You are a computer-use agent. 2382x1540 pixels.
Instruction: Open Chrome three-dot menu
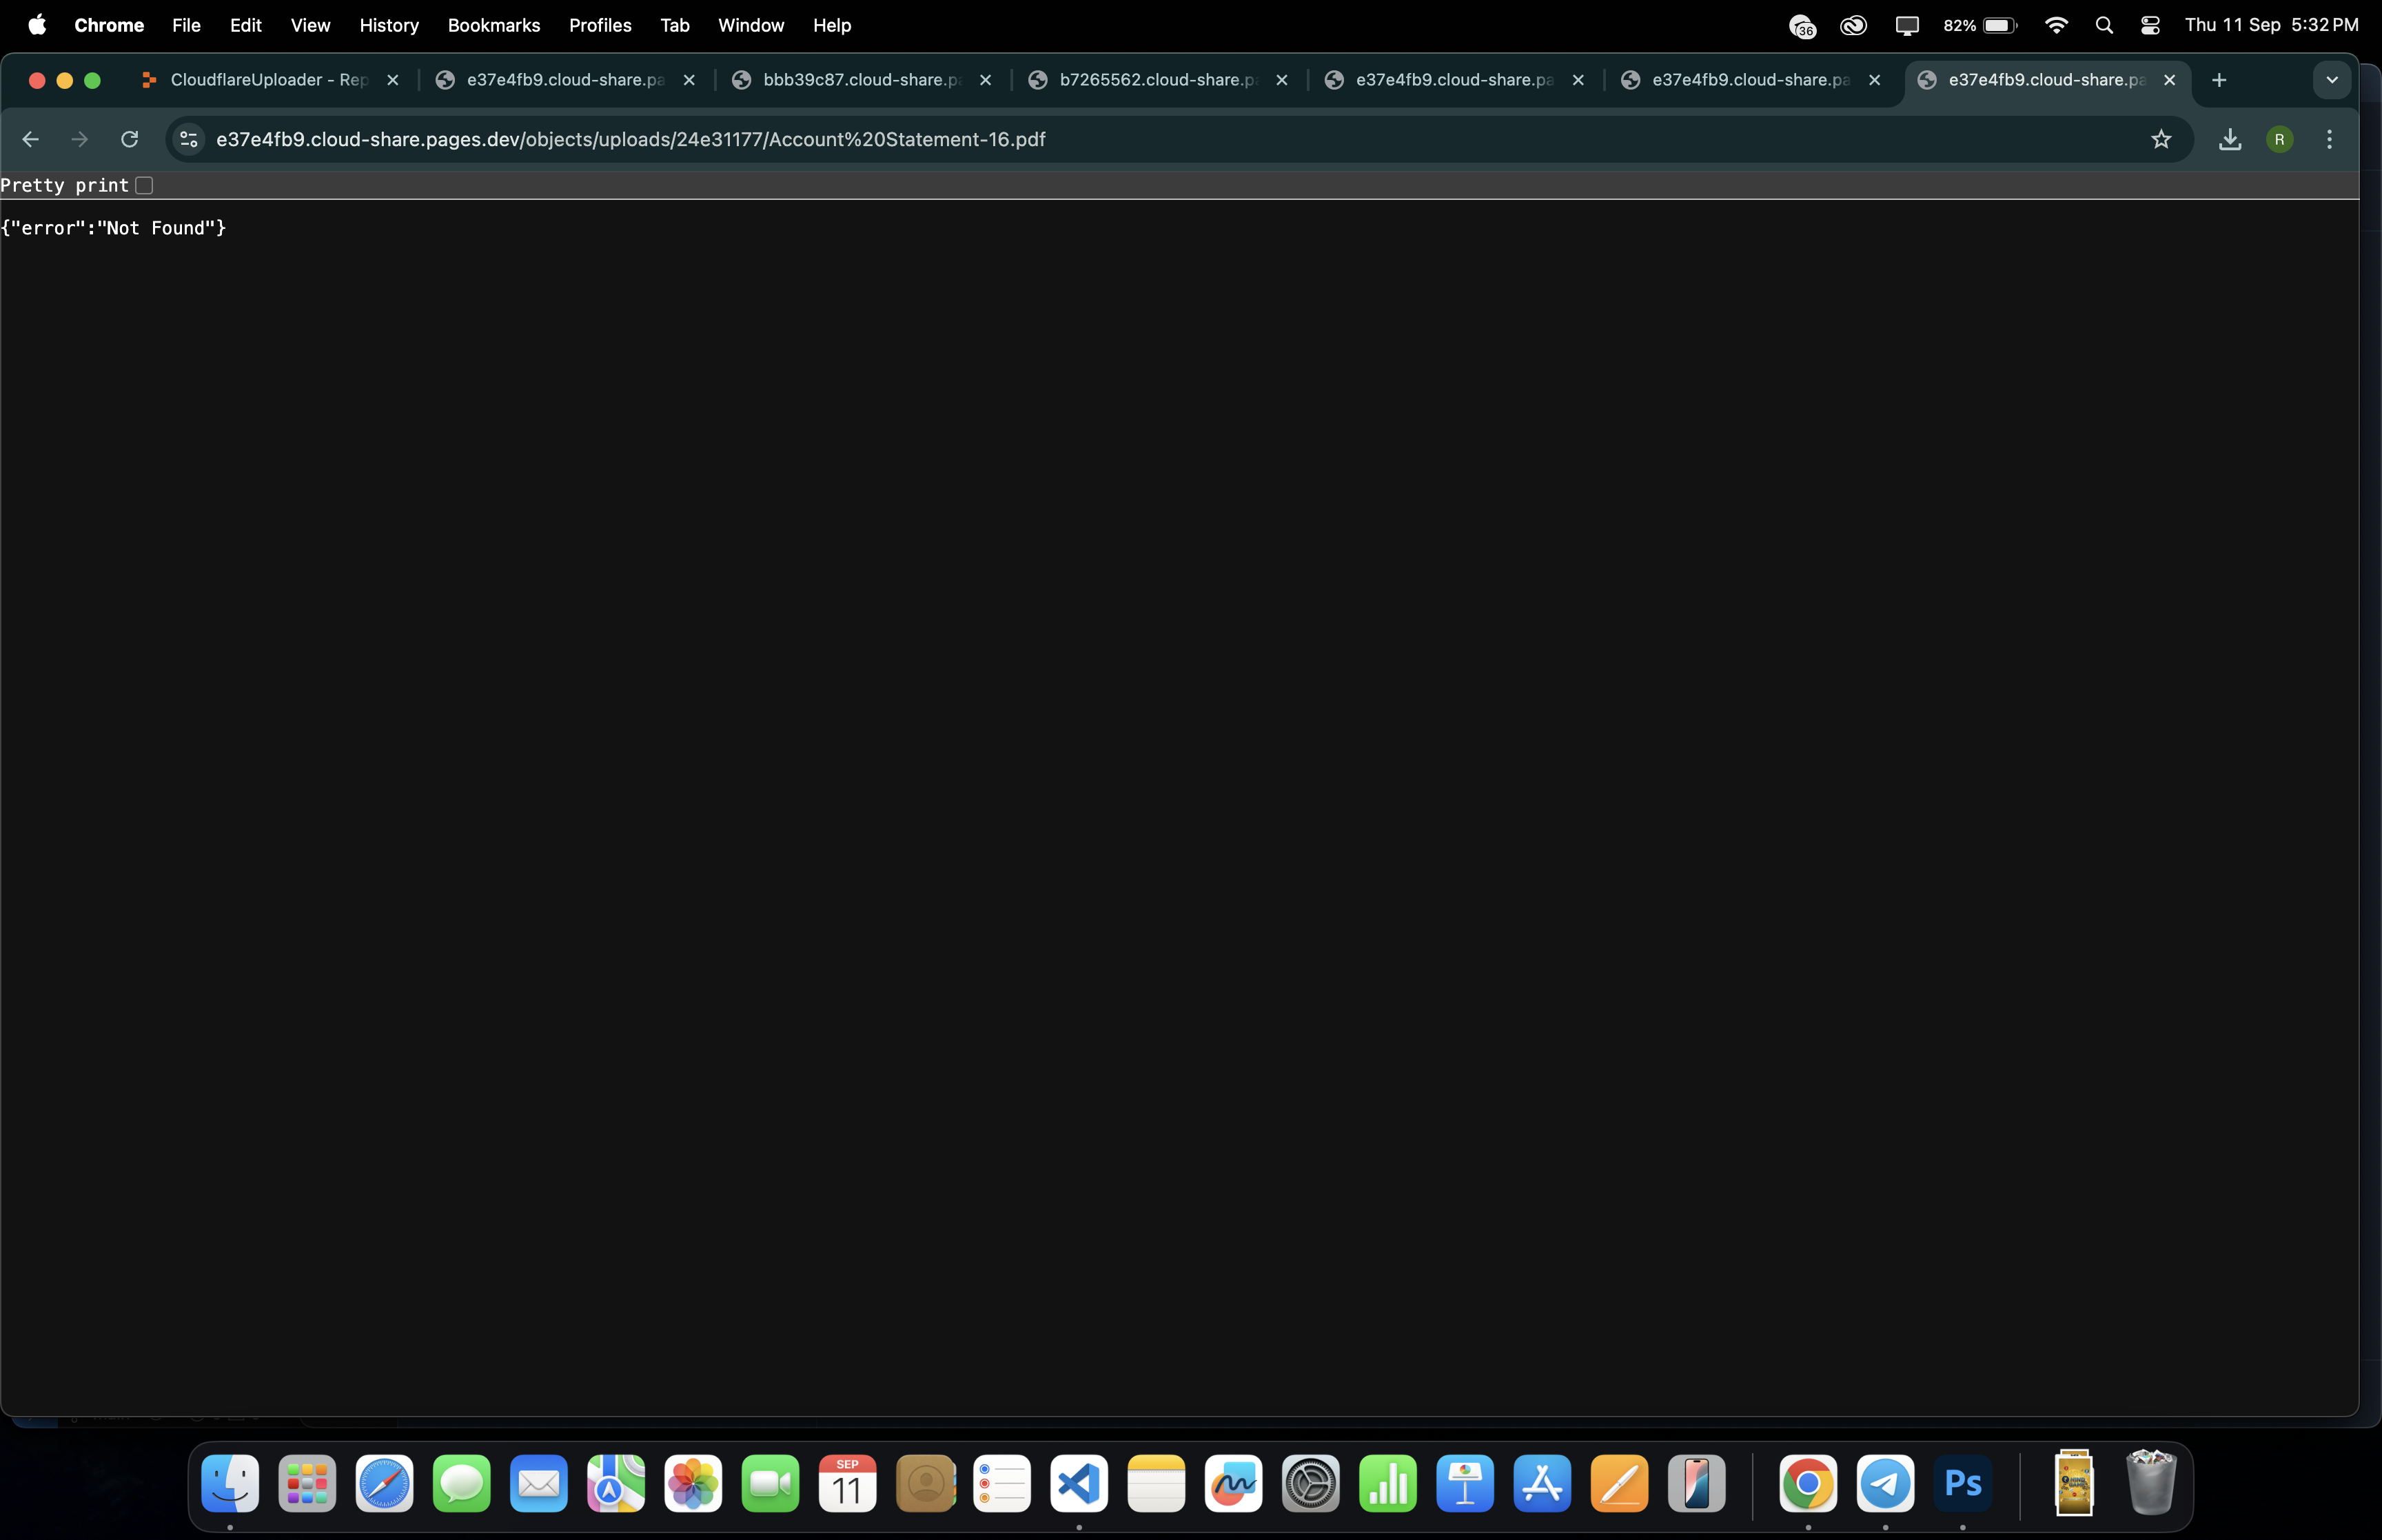pos(2329,139)
